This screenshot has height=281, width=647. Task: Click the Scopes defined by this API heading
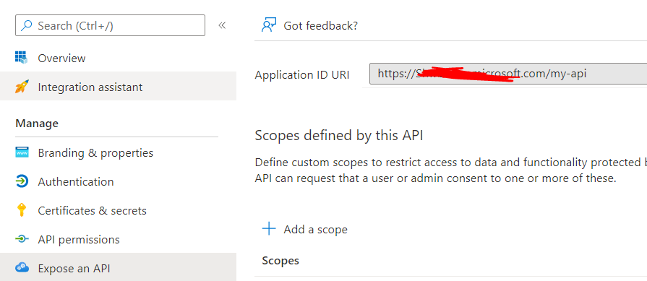[x=339, y=136]
